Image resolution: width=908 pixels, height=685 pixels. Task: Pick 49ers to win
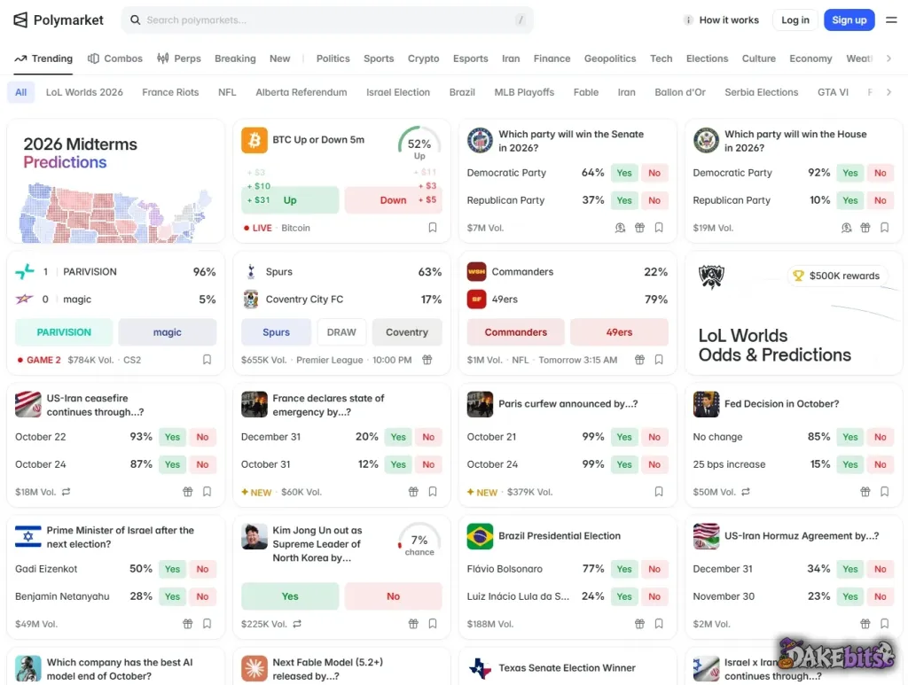click(619, 332)
